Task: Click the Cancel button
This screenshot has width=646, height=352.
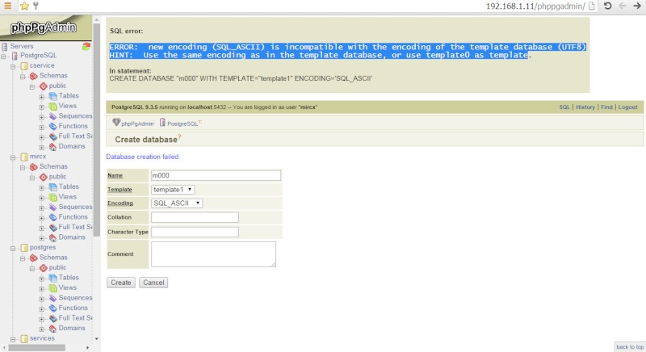Action: click(153, 283)
